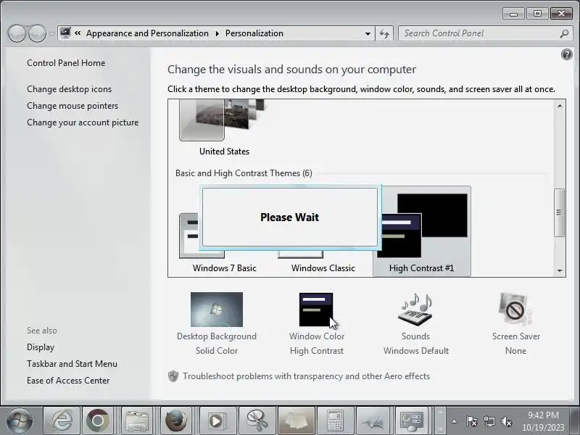Select the Windows Classic theme label
580x435 pixels.
point(323,268)
